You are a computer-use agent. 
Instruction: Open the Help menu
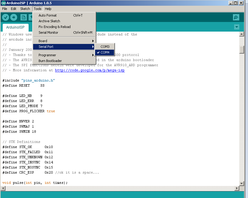click(48, 9)
